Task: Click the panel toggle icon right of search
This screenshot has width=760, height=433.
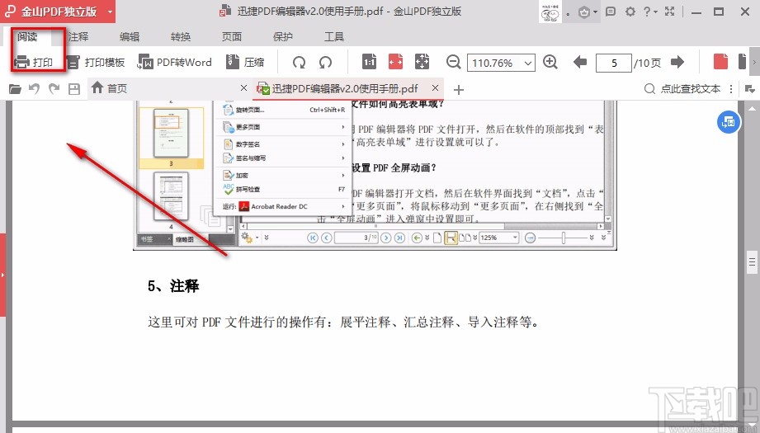Action: point(749,89)
